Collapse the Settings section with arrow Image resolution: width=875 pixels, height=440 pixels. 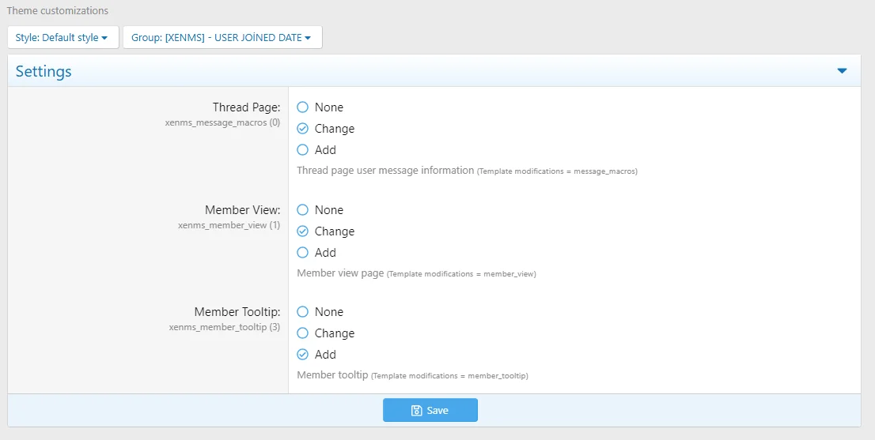[842, 71]
